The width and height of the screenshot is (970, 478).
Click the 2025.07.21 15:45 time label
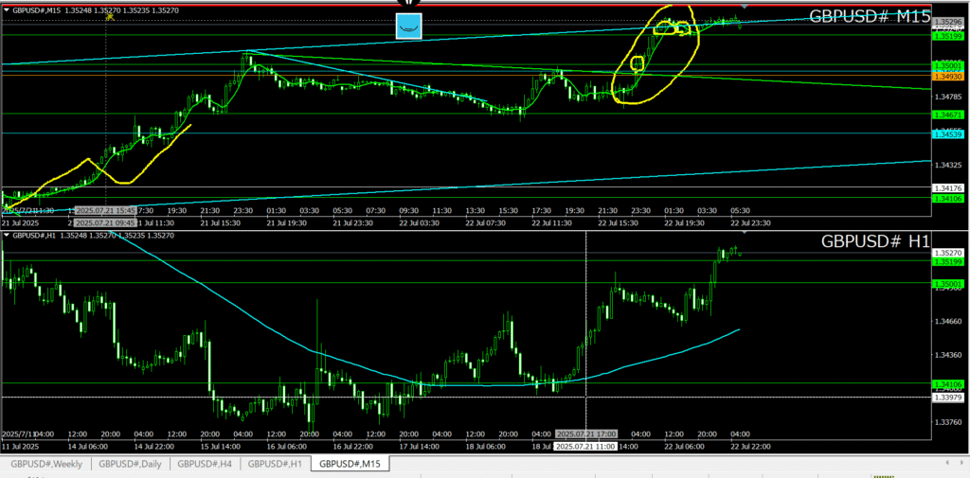click(x=106, y=210)
